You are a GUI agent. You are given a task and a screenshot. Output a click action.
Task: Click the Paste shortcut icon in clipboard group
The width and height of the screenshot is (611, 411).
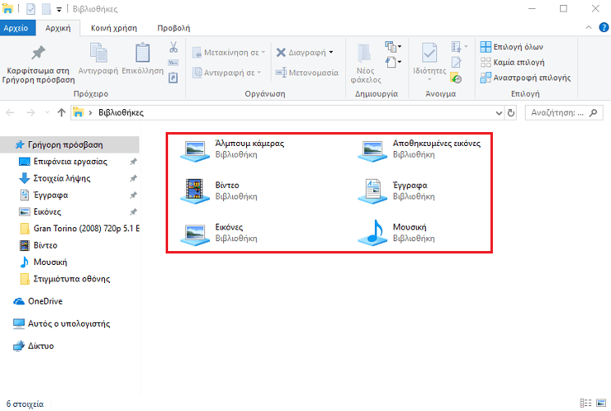pos(173,78)
